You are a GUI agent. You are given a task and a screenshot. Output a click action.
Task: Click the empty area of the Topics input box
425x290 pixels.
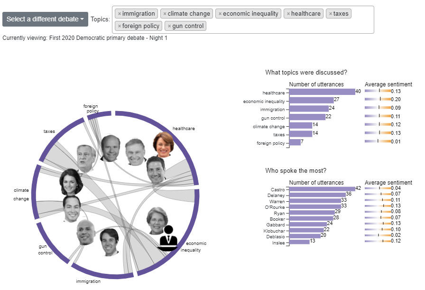(289, 26)
